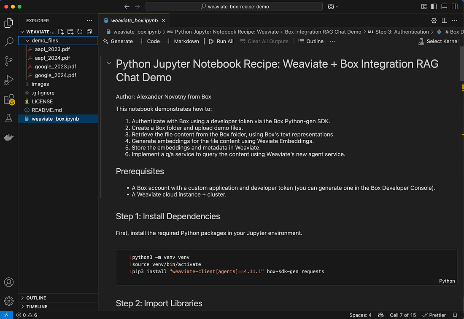Image resolution: width=464 pixels, height=319 pixels.
Task: Open the Accounts menu icon
Action: point(8,282)
